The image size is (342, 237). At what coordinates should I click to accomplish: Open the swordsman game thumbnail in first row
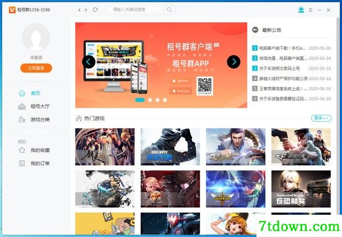coord(235,147)
